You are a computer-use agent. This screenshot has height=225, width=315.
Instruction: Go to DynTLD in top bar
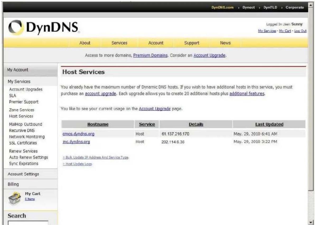(270, 7)
